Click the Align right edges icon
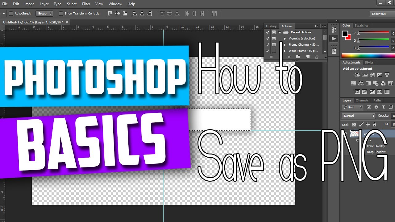 tap(150, 14)
